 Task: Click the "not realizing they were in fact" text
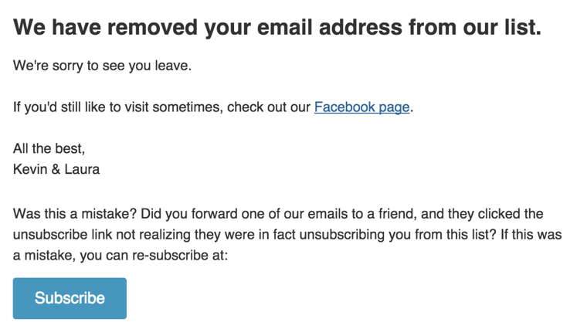tap(205, 234)
